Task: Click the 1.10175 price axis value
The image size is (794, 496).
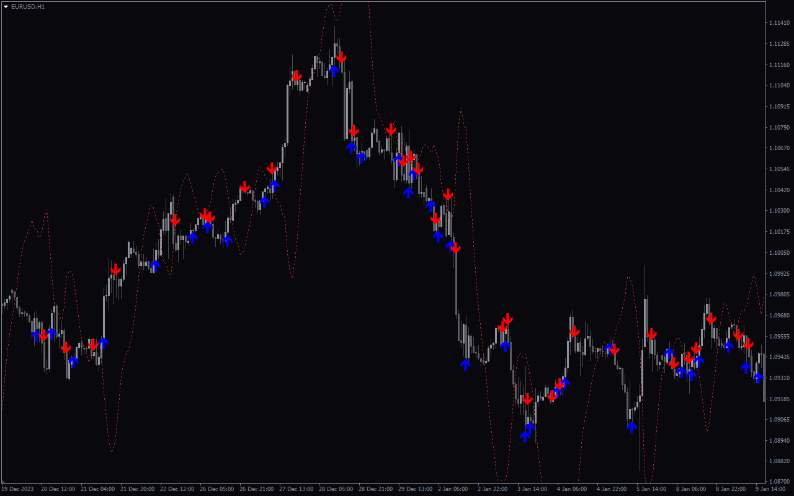Action: (x=779, y=232)
